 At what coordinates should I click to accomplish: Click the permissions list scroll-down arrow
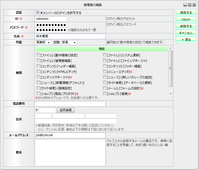pyautogui.click(x=170, y=94)
